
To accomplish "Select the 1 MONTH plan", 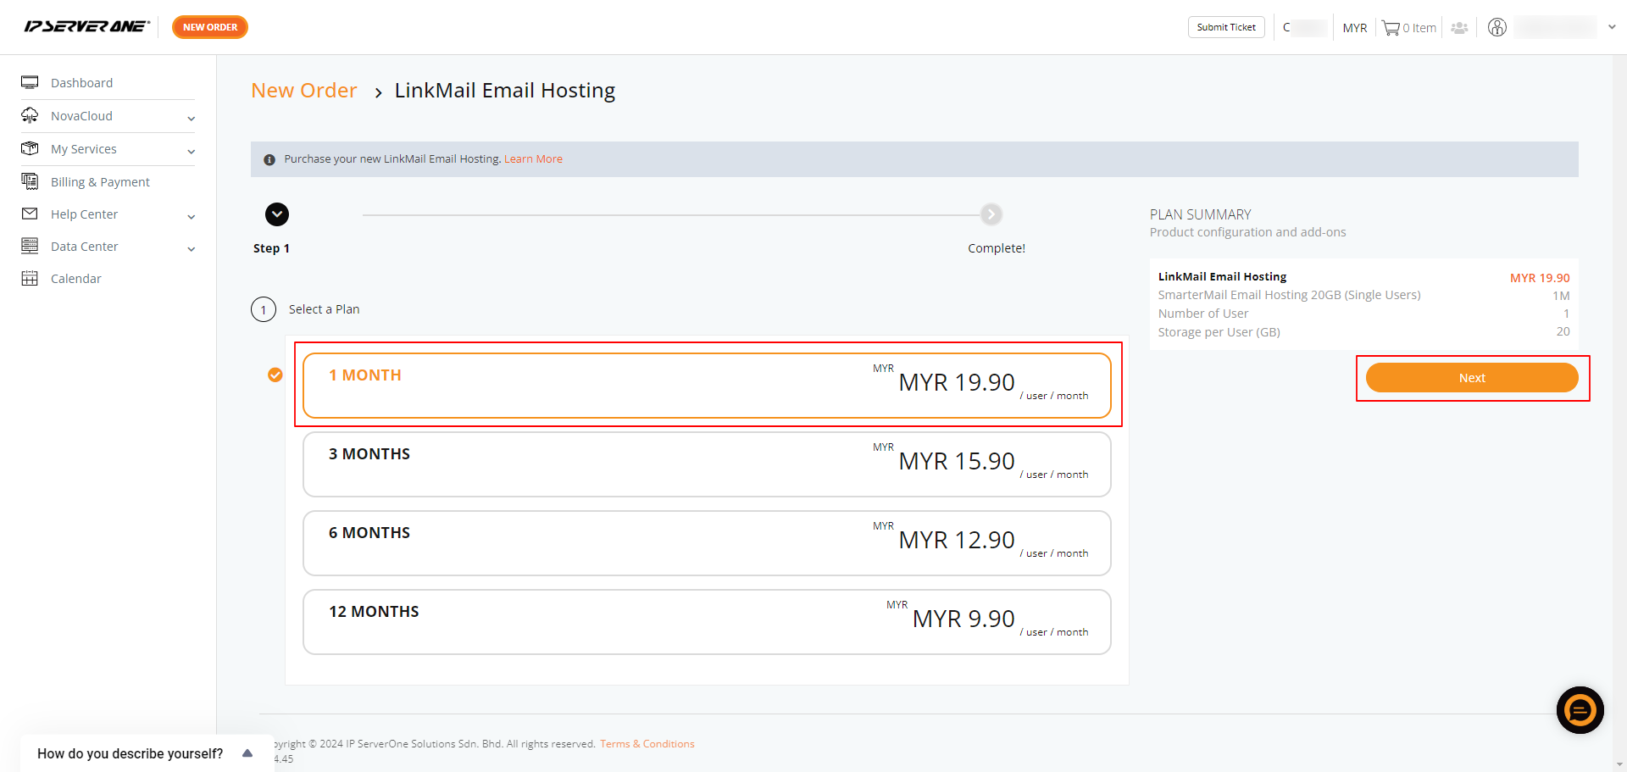I will coord(707,386).
